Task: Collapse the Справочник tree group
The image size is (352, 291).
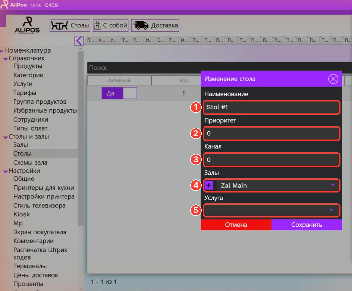Action: click(6, 59)
